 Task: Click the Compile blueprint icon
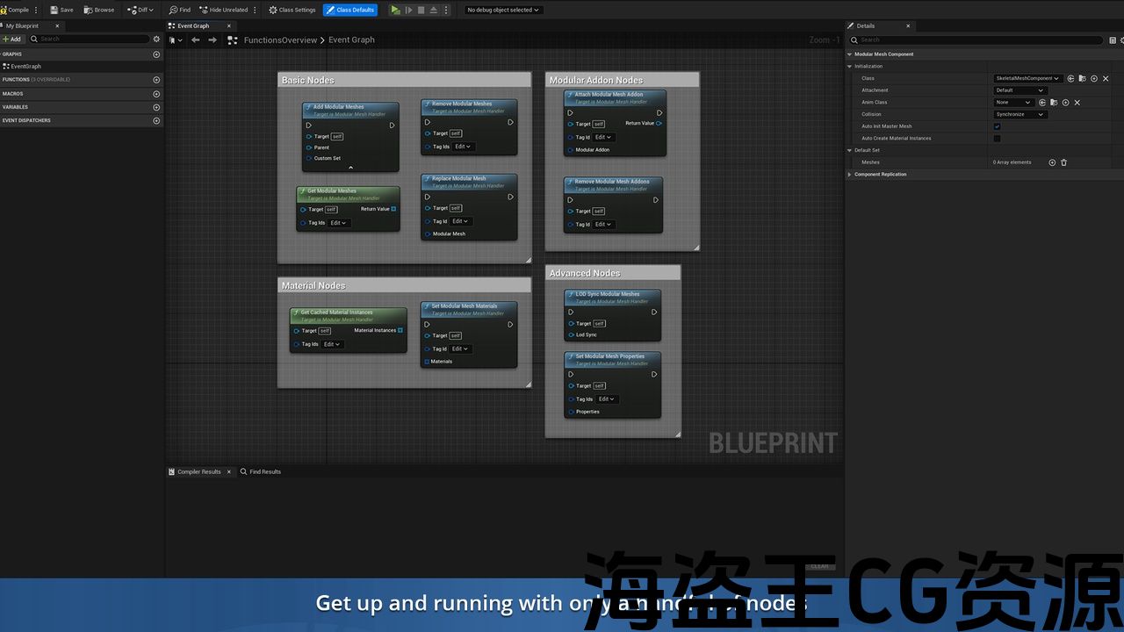[14, 10]
